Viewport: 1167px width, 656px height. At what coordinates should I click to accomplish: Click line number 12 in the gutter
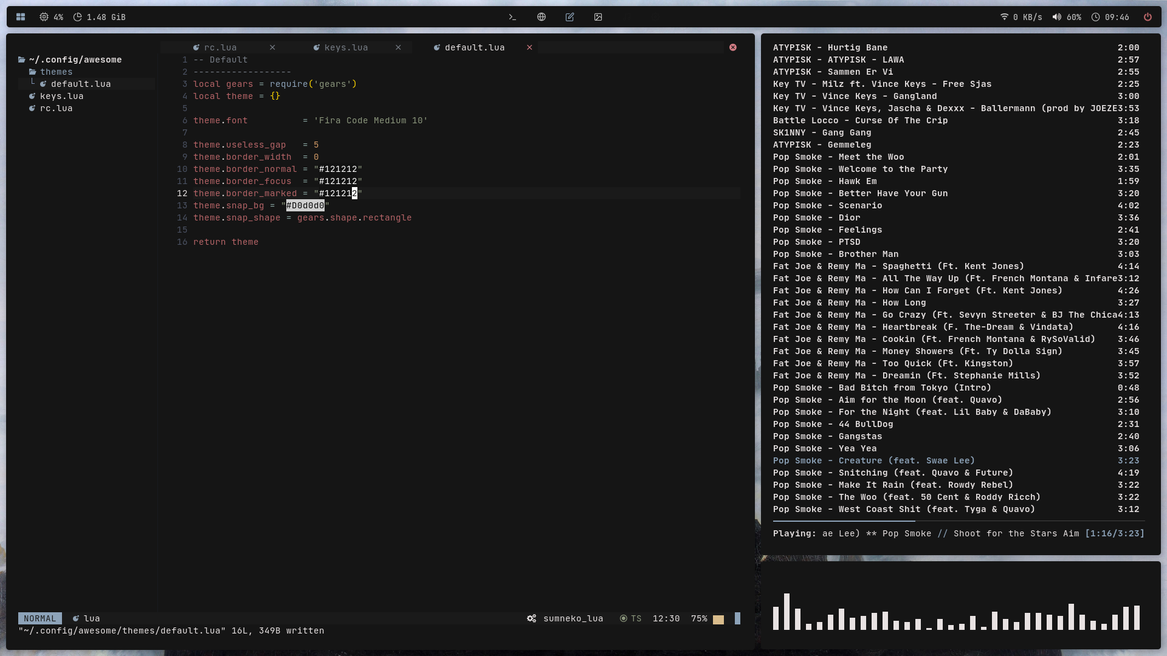(x=182, y=193)
